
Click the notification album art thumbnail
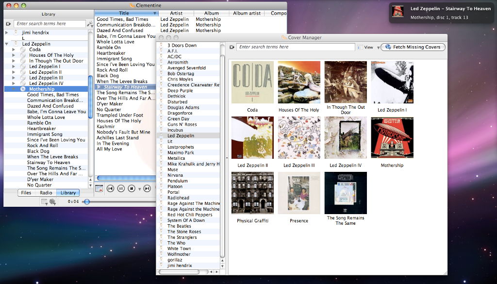point(398,11)
